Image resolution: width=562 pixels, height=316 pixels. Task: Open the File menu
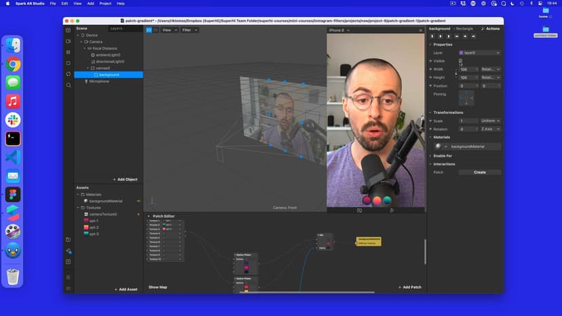coord(53,3)
